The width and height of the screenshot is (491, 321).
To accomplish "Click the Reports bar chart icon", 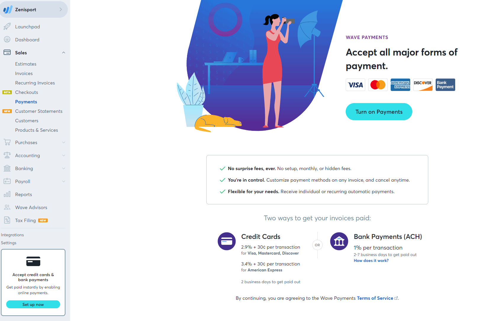I will tap(7, 194).
